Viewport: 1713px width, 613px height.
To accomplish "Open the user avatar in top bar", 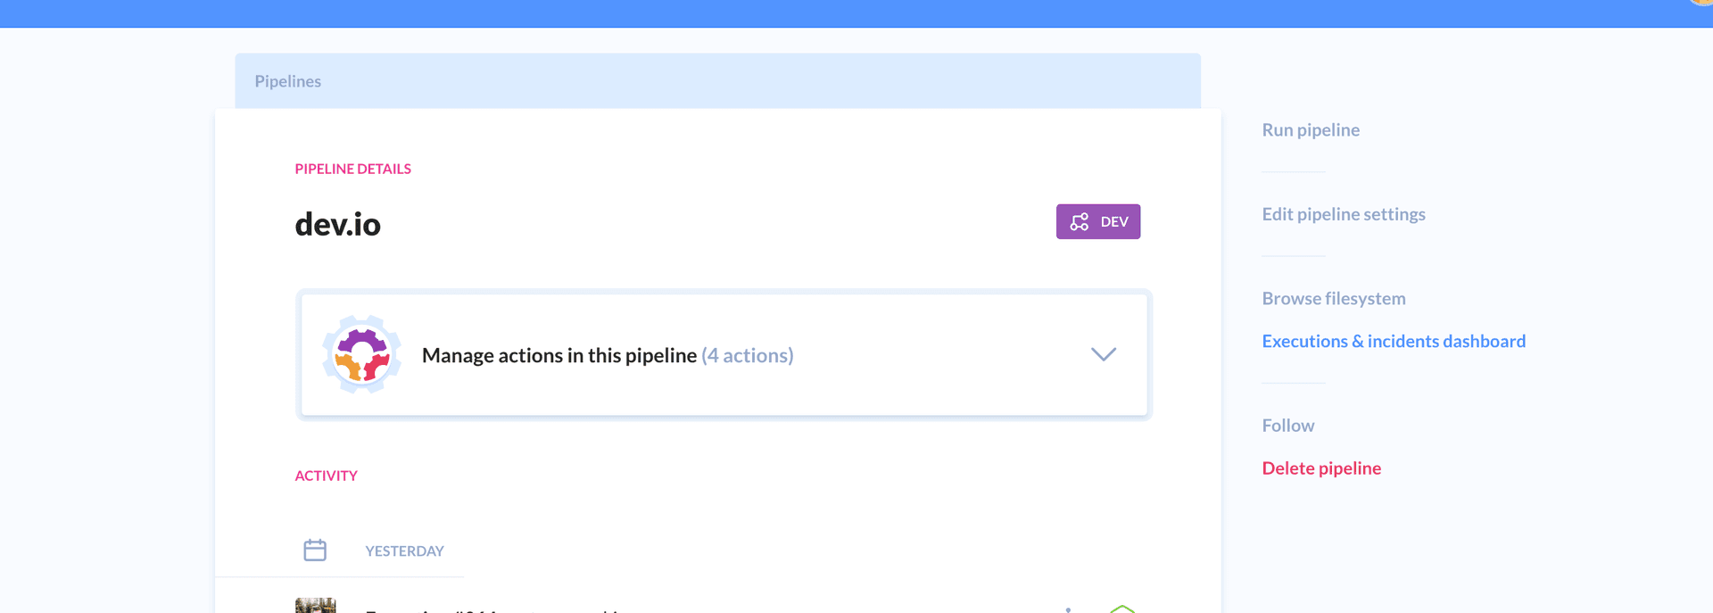I will [1702, 3].
